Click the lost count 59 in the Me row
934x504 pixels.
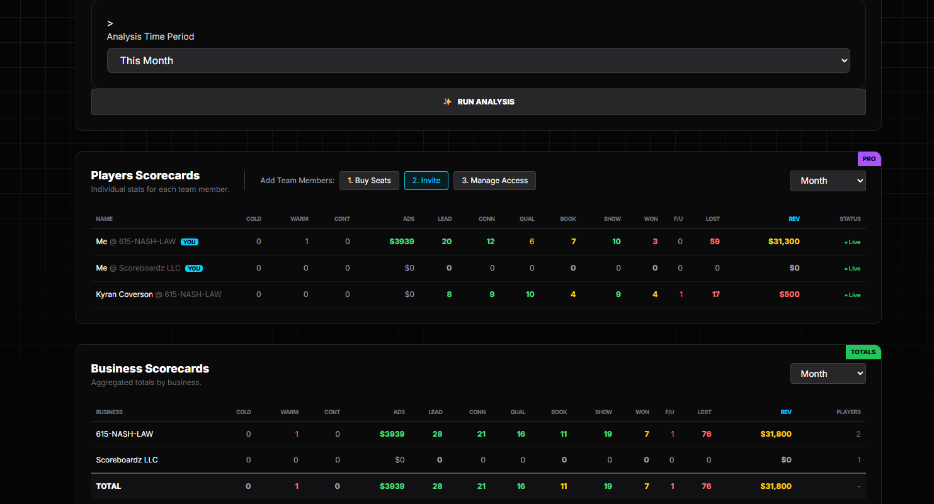pos(715,242)
